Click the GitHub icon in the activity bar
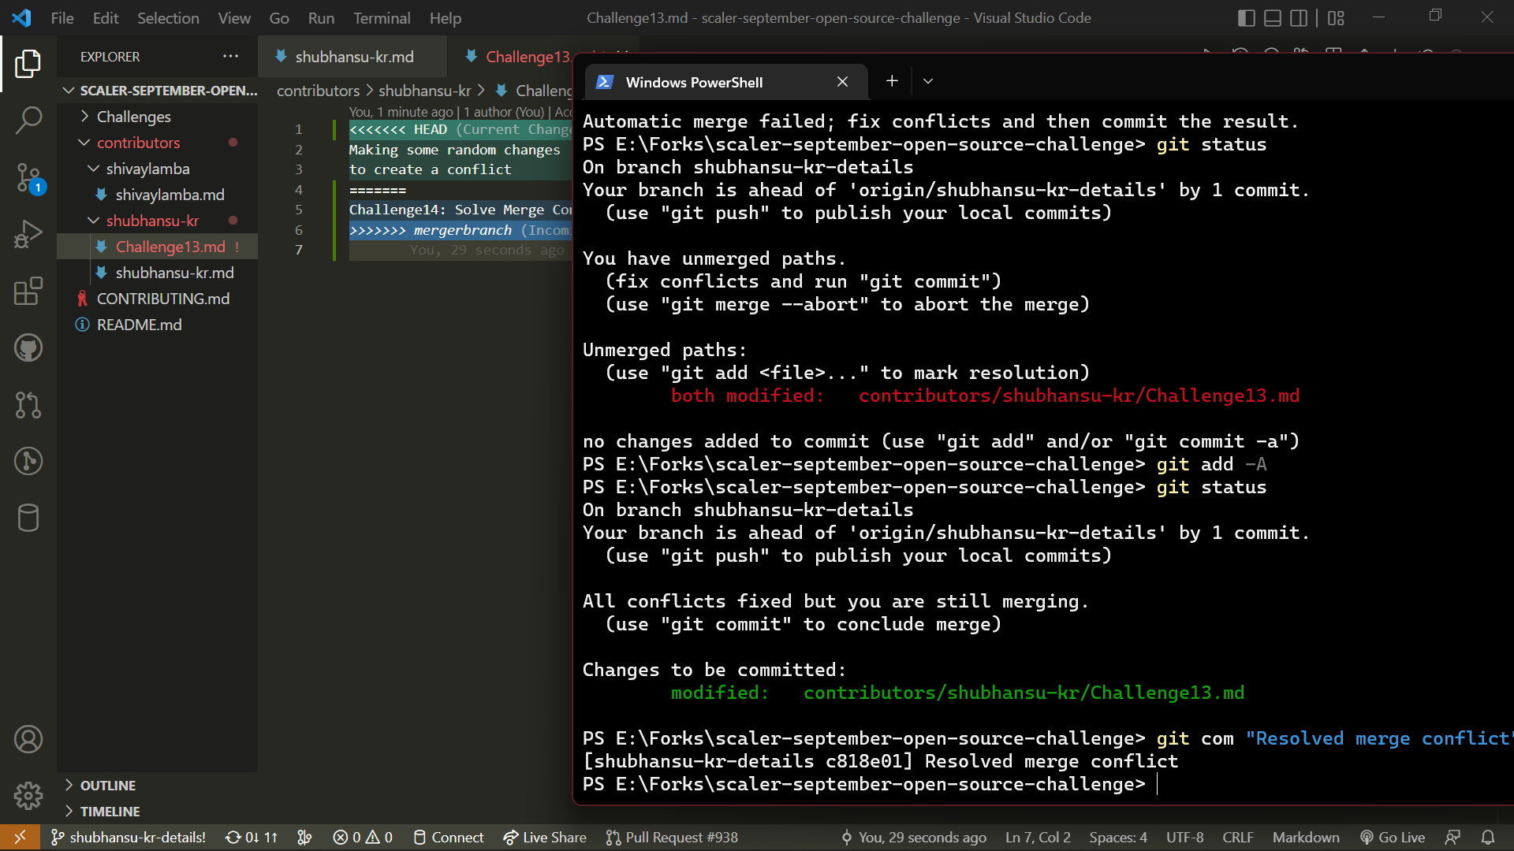The image size is (1514, 851). (29, 347)
